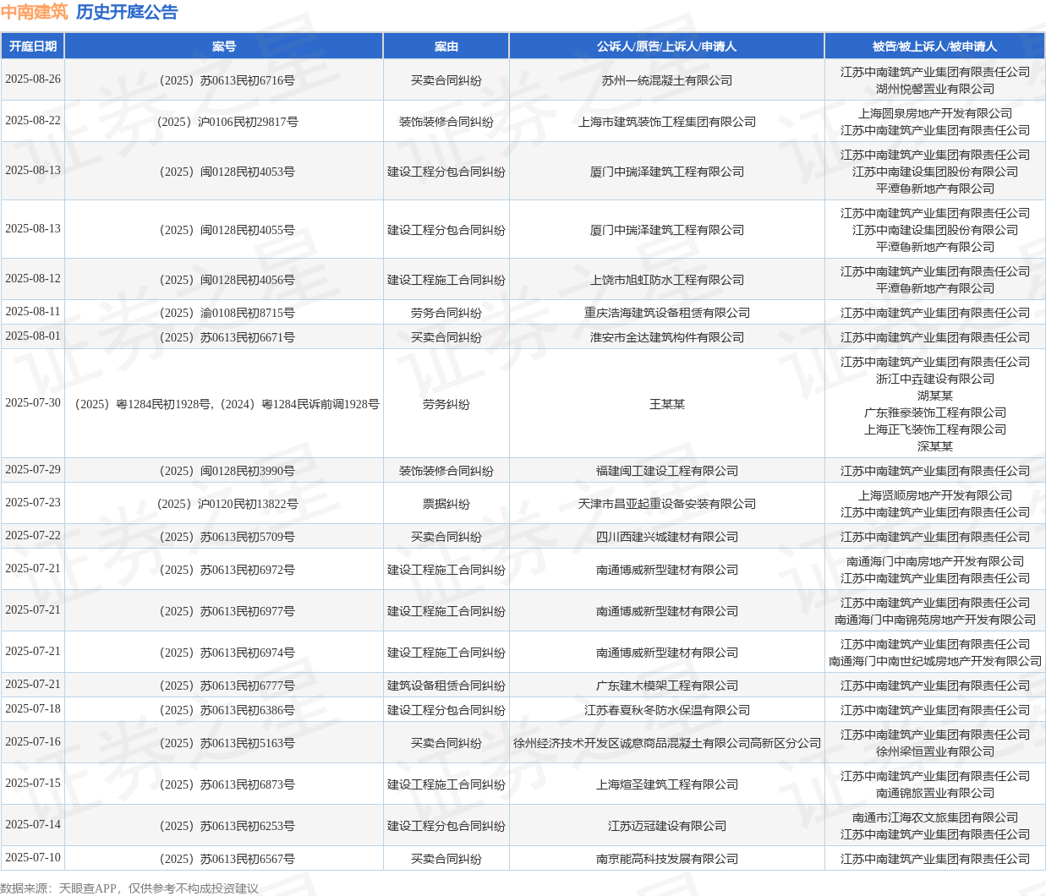Select case number 苏0613民初6386号
The height and width of the screenshot is (896, 1046).
[x=224, y=710]
